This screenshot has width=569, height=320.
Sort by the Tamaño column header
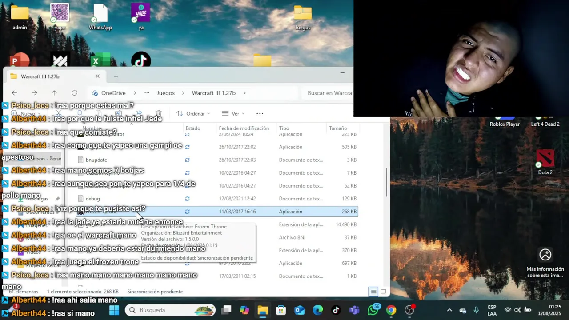pyautogui.click(x=338, y=128)
